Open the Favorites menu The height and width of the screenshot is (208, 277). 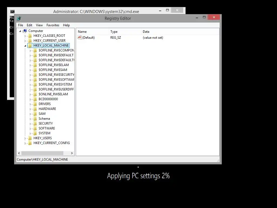pos(53,25)
